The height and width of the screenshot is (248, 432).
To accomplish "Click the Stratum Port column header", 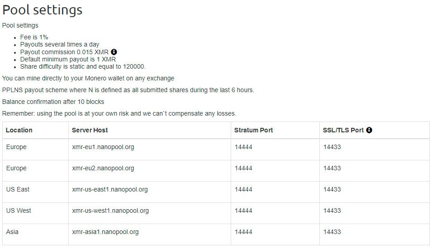I will [x=253, y=130].
